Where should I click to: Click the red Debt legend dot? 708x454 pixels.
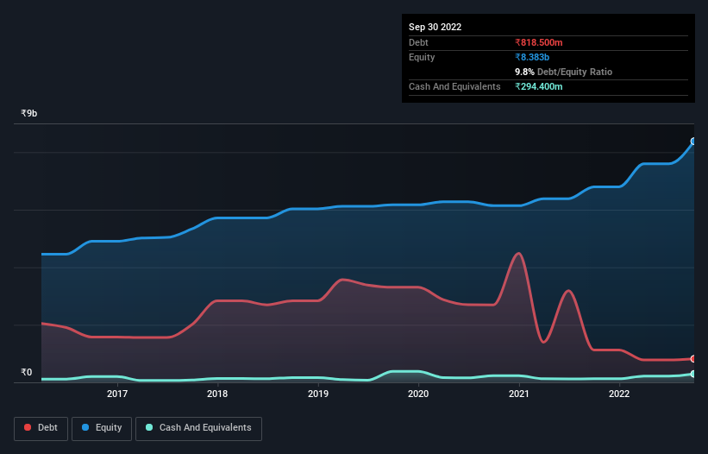click(x=28, y=427)
